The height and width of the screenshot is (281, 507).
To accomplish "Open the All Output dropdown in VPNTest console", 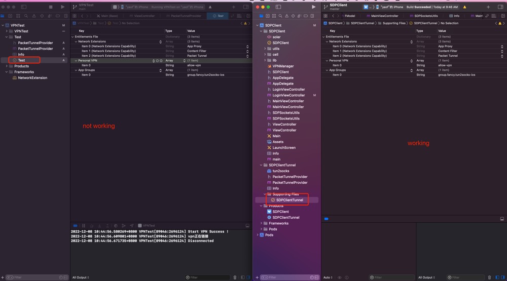I will [81, 277].
